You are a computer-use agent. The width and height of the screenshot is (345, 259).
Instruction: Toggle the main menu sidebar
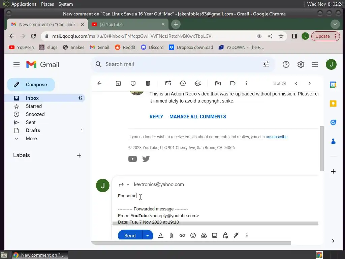17,64
